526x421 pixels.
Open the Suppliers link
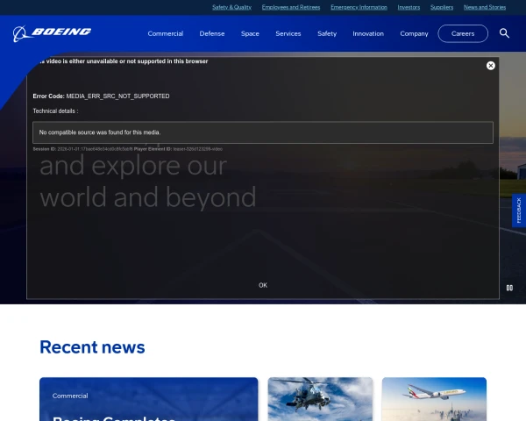[x=442, y=7]
